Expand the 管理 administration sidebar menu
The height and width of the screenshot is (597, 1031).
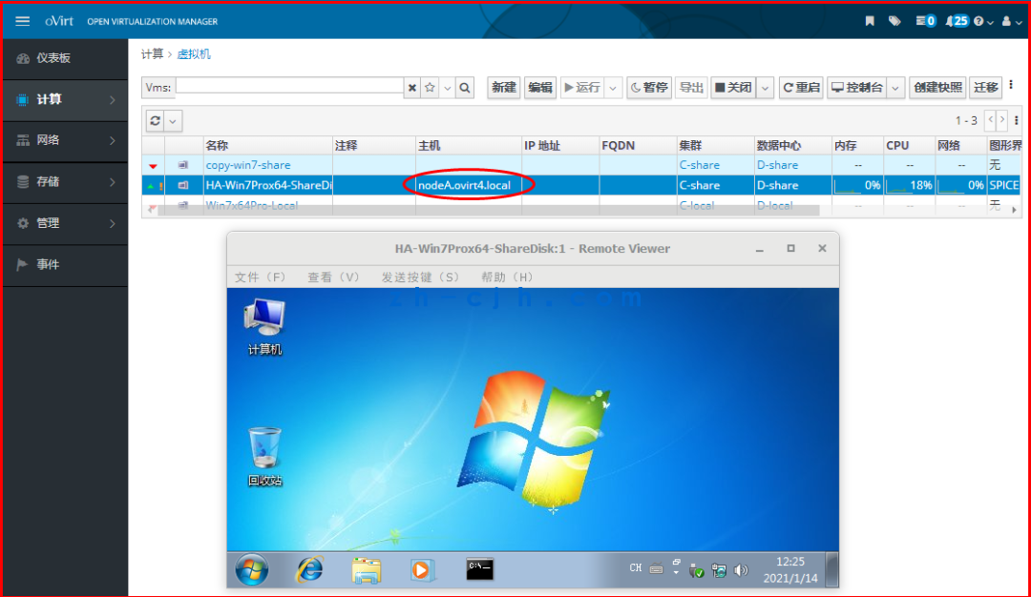tap(65, 223)
